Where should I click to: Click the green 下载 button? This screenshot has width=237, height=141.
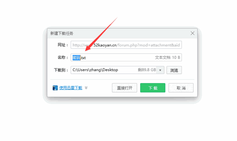(153, 88)
